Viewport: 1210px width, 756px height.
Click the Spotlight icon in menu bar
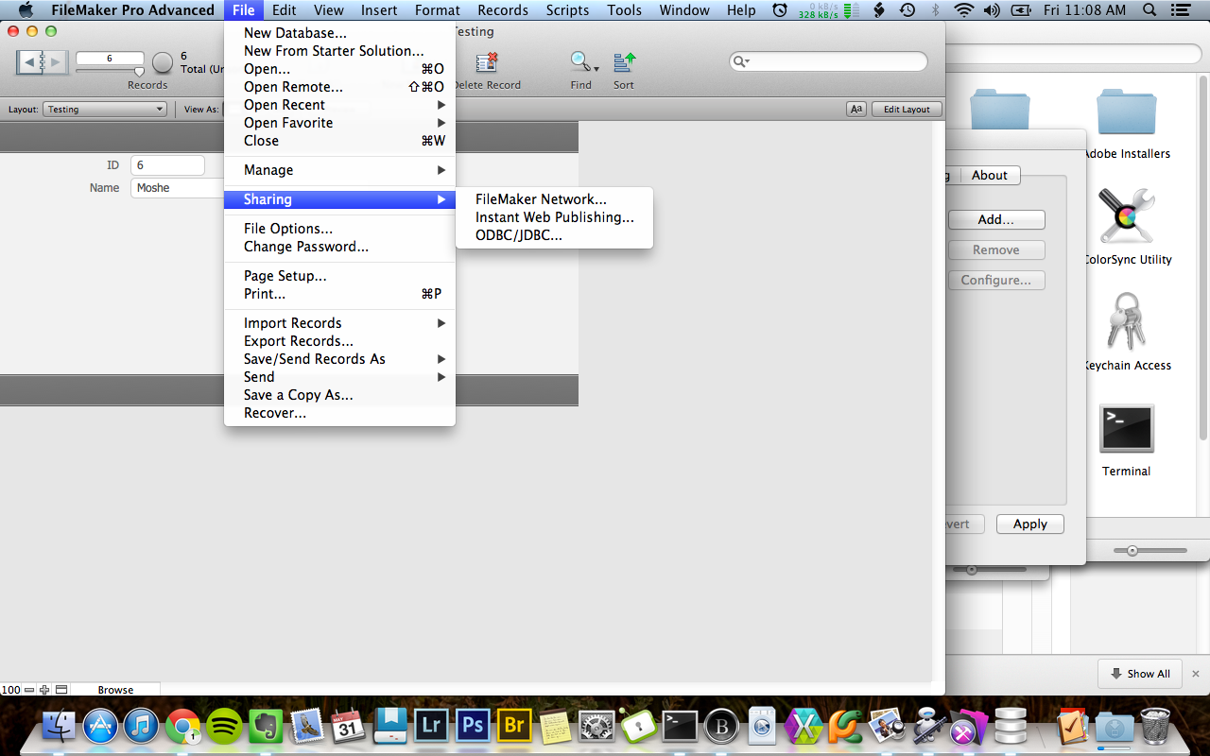point(1149,10)
